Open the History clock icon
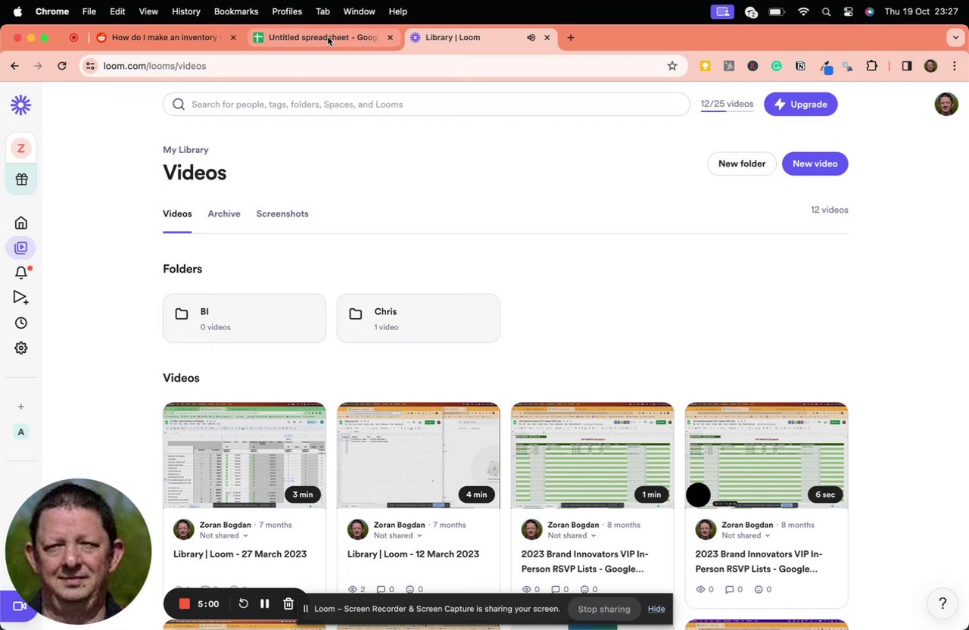Screen dimensions: 969x630 [x=21, y=323]
